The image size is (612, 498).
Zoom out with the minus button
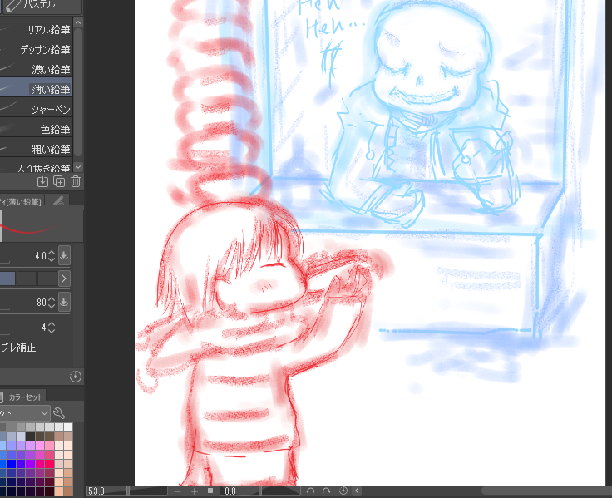pyautogui.click(x=178, y=491)
